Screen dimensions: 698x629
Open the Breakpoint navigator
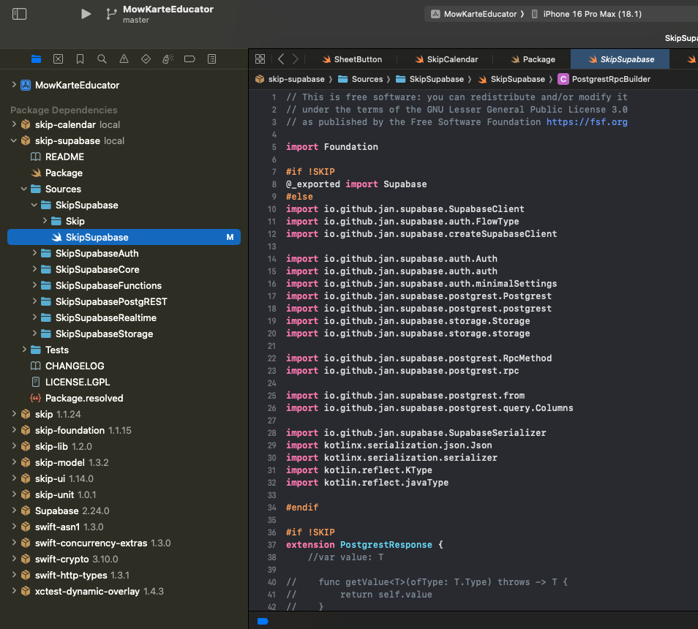(x=189, y=59)
